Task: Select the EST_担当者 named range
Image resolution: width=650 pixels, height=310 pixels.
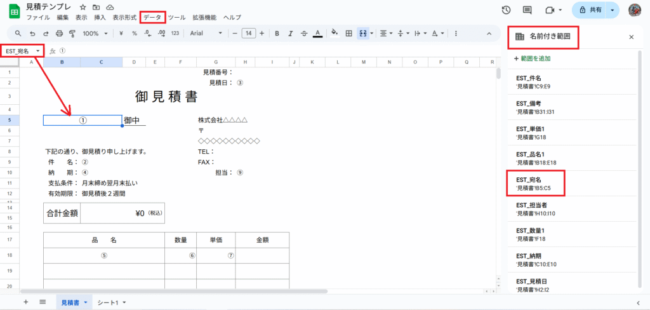Action: pyautogui.click(x=532, y=209)
